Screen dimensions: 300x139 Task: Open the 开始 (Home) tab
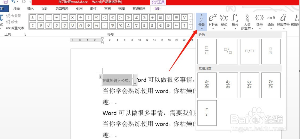[x=16, y=8]
